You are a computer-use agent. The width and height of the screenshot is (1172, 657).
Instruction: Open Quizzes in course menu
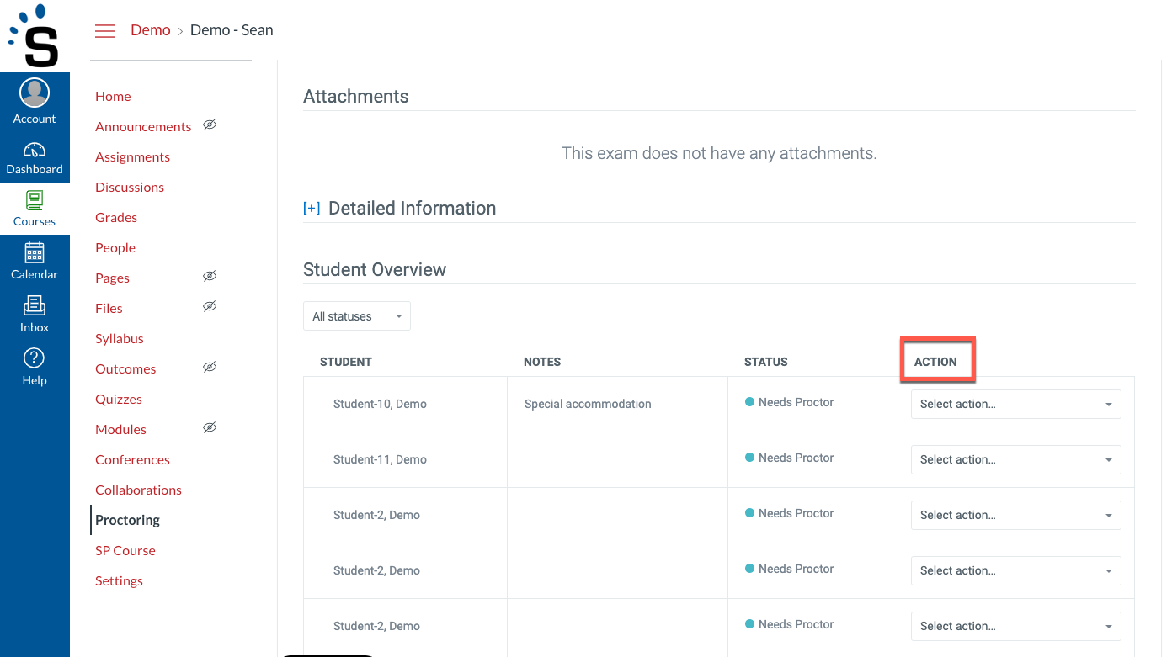tap(119, 400)
